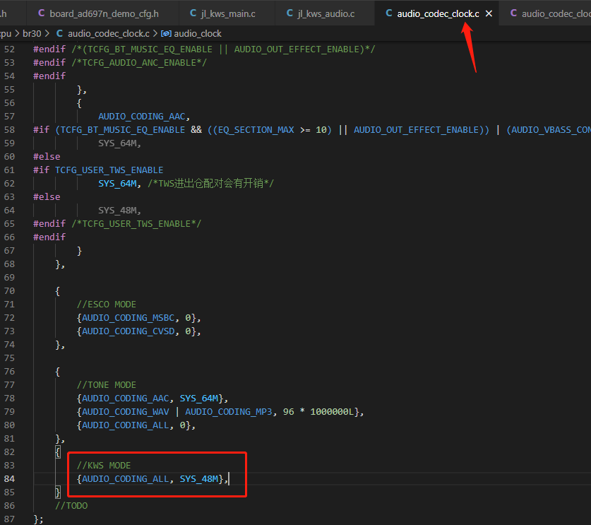Click the //TODO comment on line 86
Image resolution: width=591 pixels, height=525 pixels.
click(x=71, y=506)
